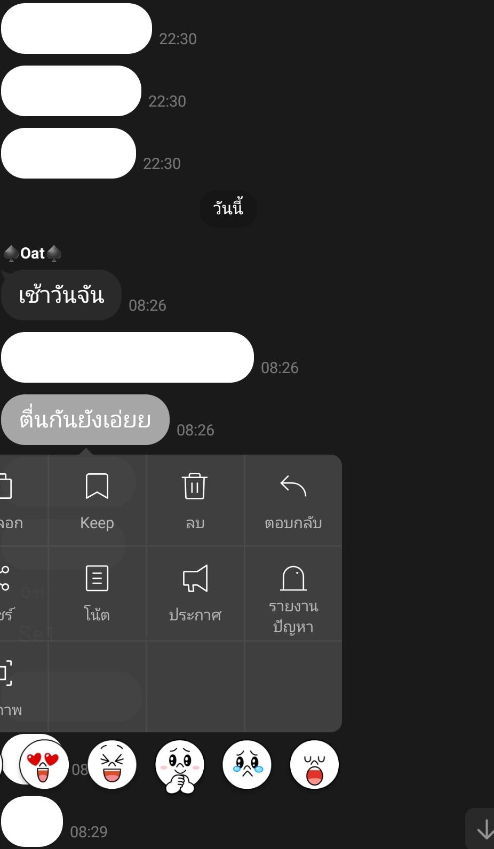This screenshot has height=849, width=494.
Task: React with the laughing face emoji
Action: pyautogui.click(x=112, y=764)
